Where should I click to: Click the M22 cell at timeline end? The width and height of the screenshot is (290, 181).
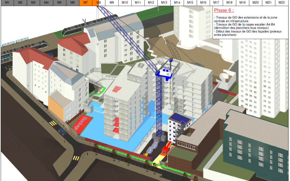pyautogui.click(x=282, y=3)
